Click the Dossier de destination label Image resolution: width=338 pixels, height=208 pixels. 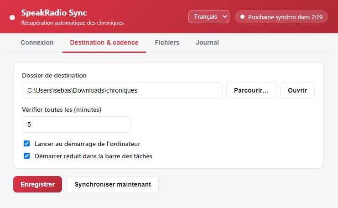pyautogui.click(x=54, y=75)
